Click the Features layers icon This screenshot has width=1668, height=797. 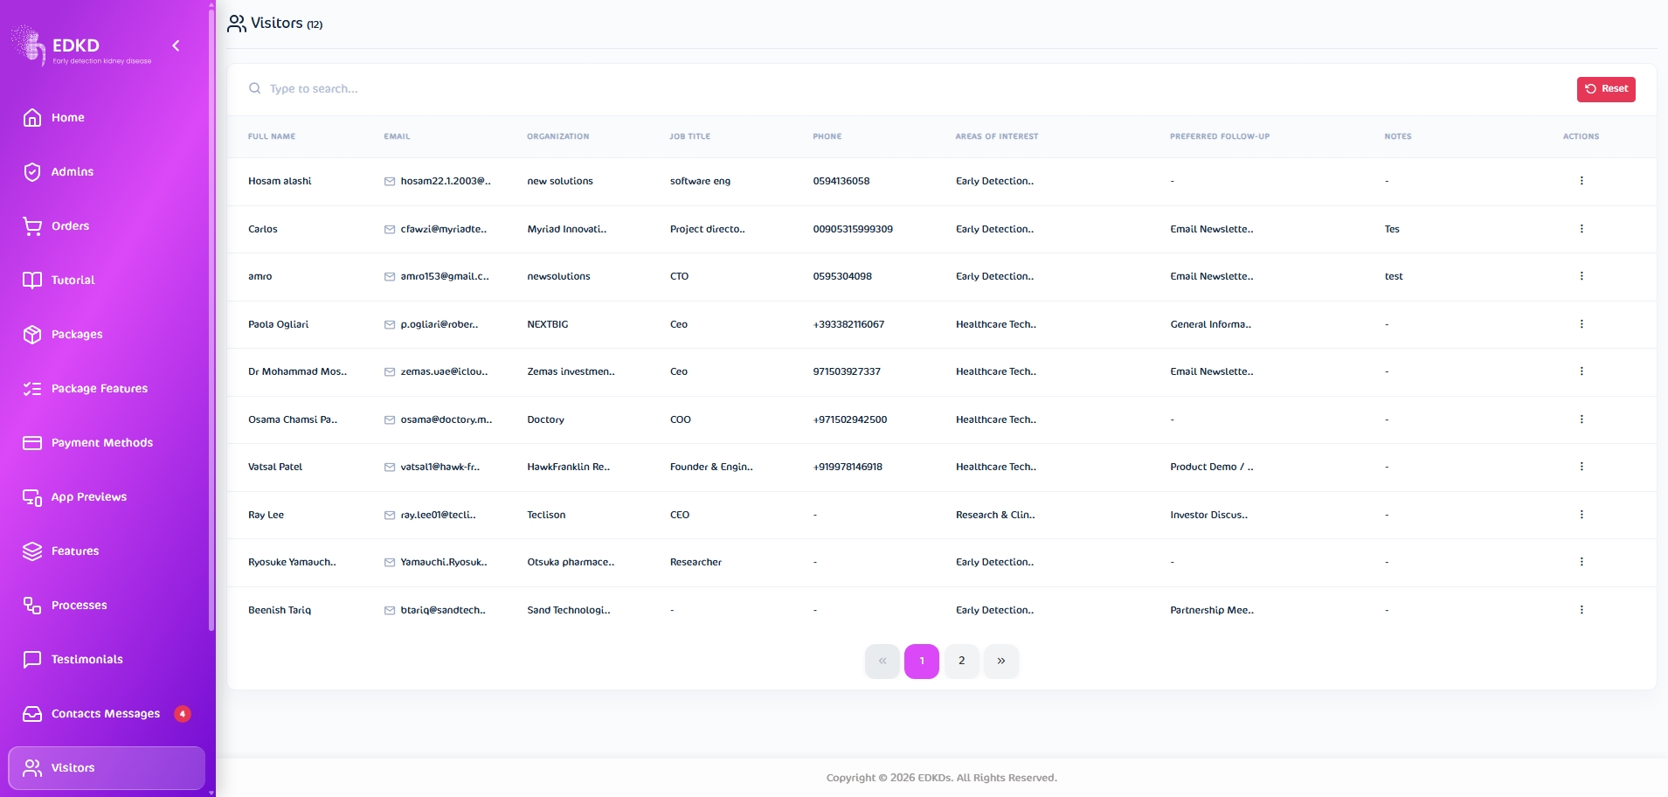32,551
